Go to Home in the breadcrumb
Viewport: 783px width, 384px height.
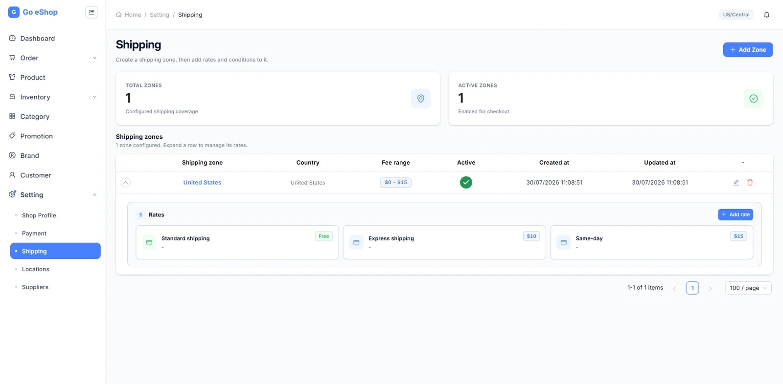133,15
